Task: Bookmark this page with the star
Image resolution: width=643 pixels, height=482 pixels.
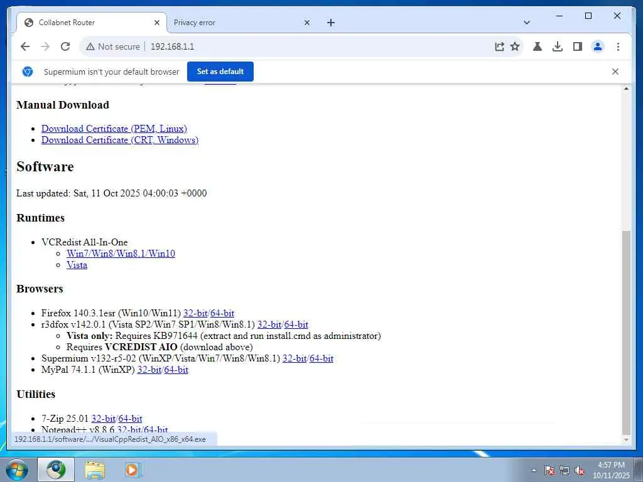Action: pyautogui.click(x=515, y=46)
